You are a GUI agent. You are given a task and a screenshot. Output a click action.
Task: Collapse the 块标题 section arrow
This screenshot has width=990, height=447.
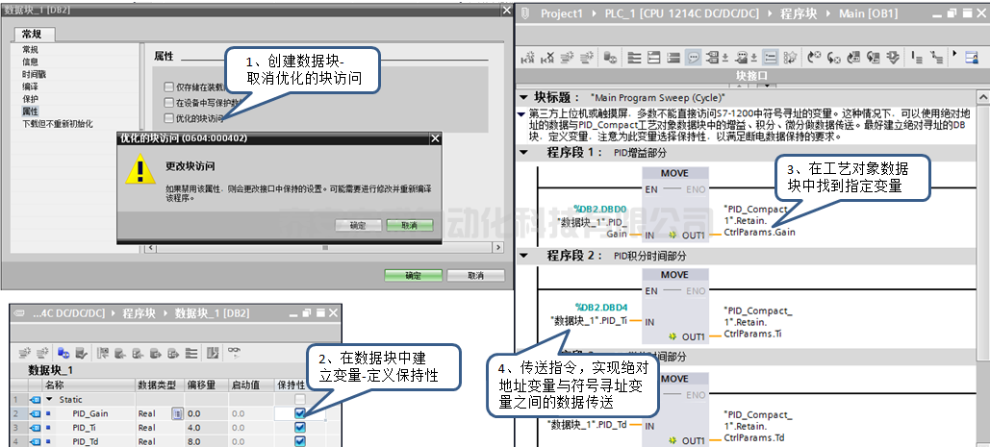pos(523,97)
